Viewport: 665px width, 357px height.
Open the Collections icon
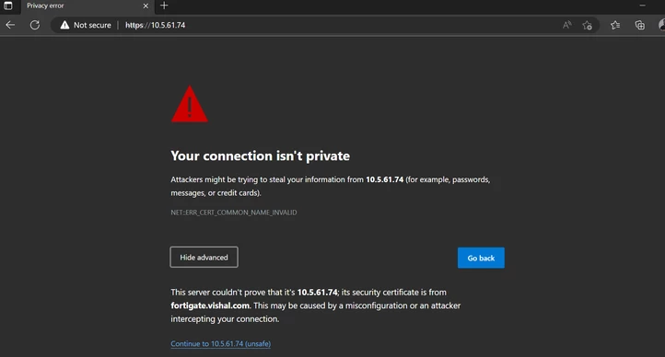(x=640, y=26)
